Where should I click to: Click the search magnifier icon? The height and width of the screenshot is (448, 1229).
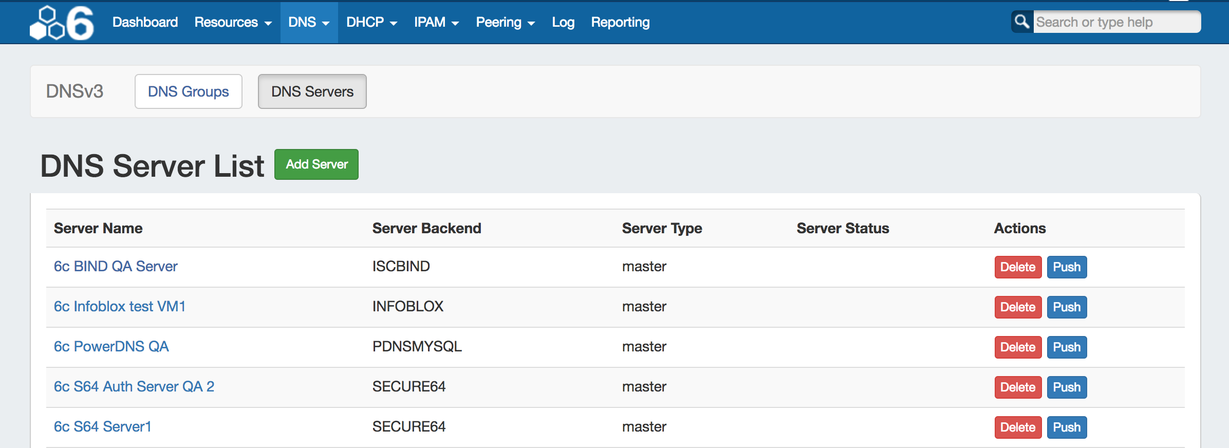pyautogui.click(x=1021, y=22)
